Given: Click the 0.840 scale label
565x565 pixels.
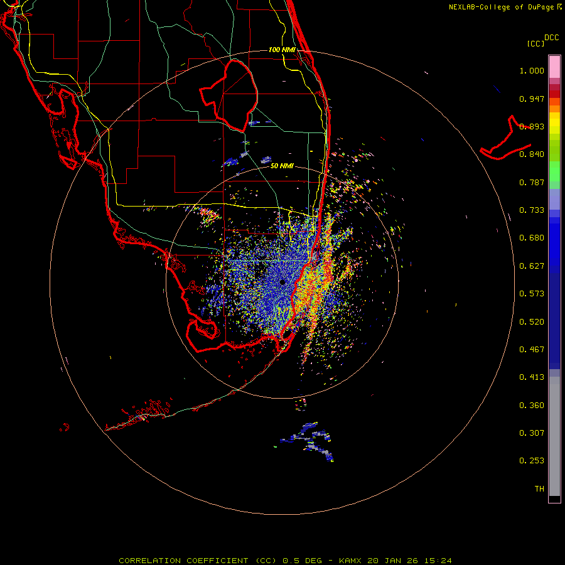Looking at the screenshot, I should click(x=532, y=154).
